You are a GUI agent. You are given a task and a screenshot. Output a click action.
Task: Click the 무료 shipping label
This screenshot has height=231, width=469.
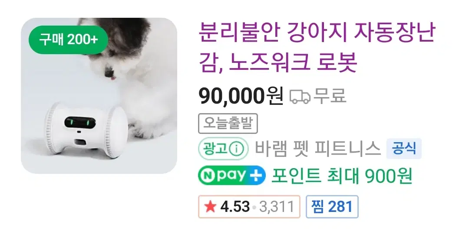tap(329, 96)
